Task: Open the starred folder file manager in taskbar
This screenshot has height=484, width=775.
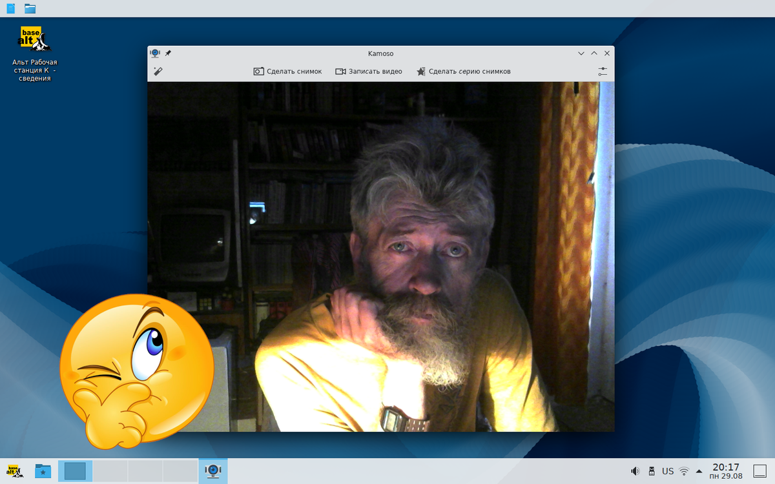Action: click(x=43, y=471)
